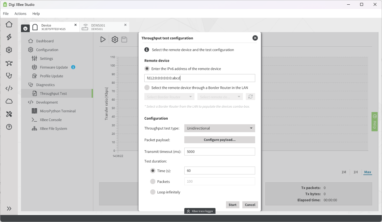Click the Start button
Screen dimensions: 382x222
pyautogui.click(x=232, y=205)
